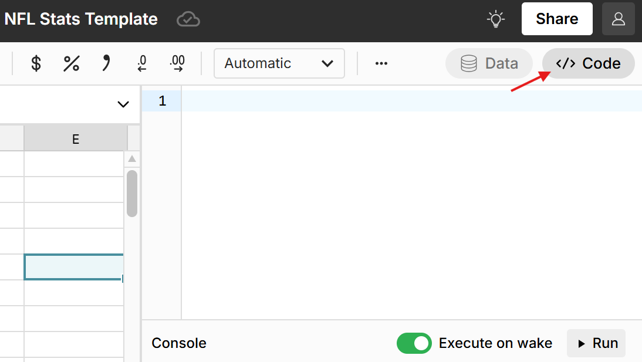This screenshot has height=362, width=642.
Task: Apply percent number format
Action: (71, 63)
